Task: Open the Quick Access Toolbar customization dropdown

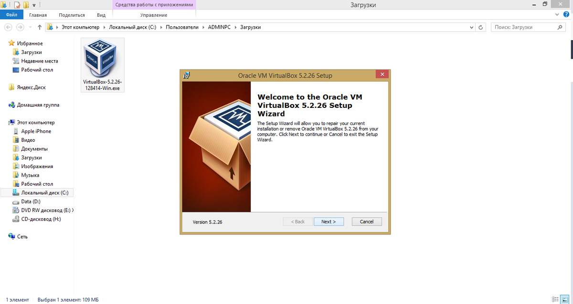Action: tap(33, 4)
